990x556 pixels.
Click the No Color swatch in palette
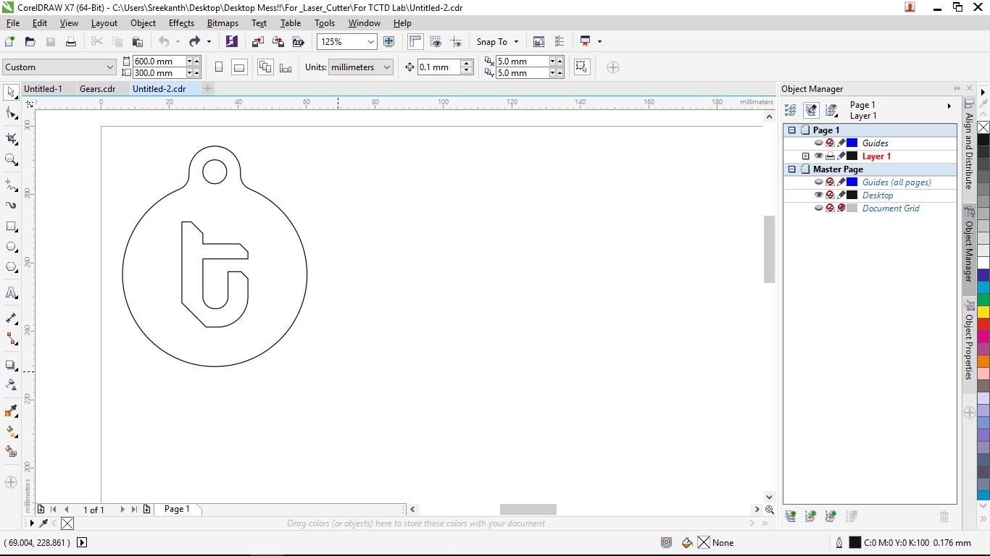point(983,127)
